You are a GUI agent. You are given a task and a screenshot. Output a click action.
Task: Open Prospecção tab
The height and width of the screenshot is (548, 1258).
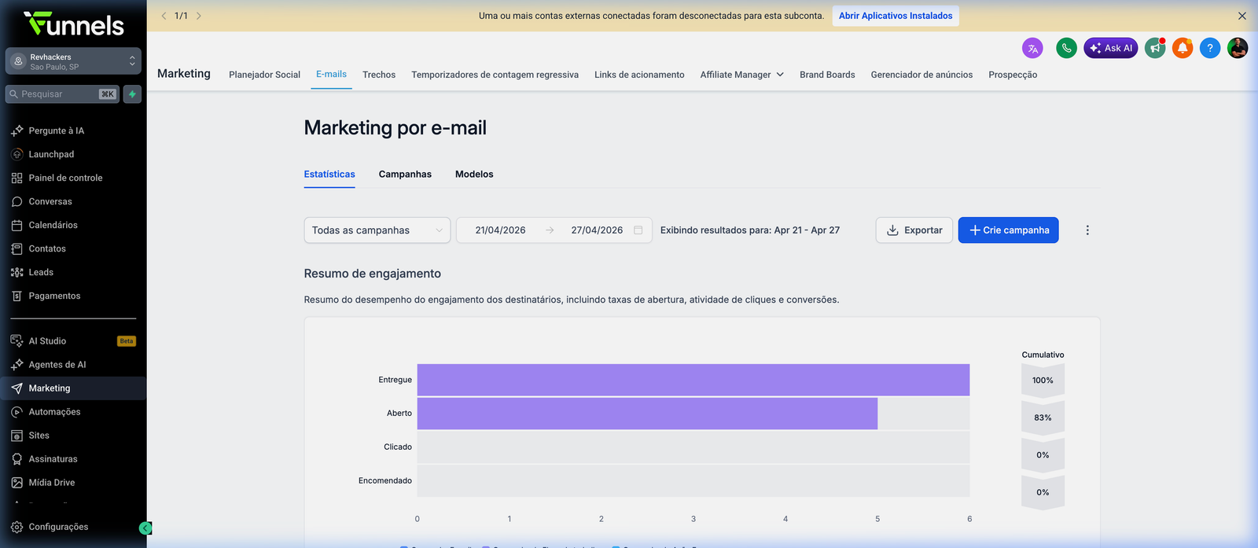[x=1013, y=75]
